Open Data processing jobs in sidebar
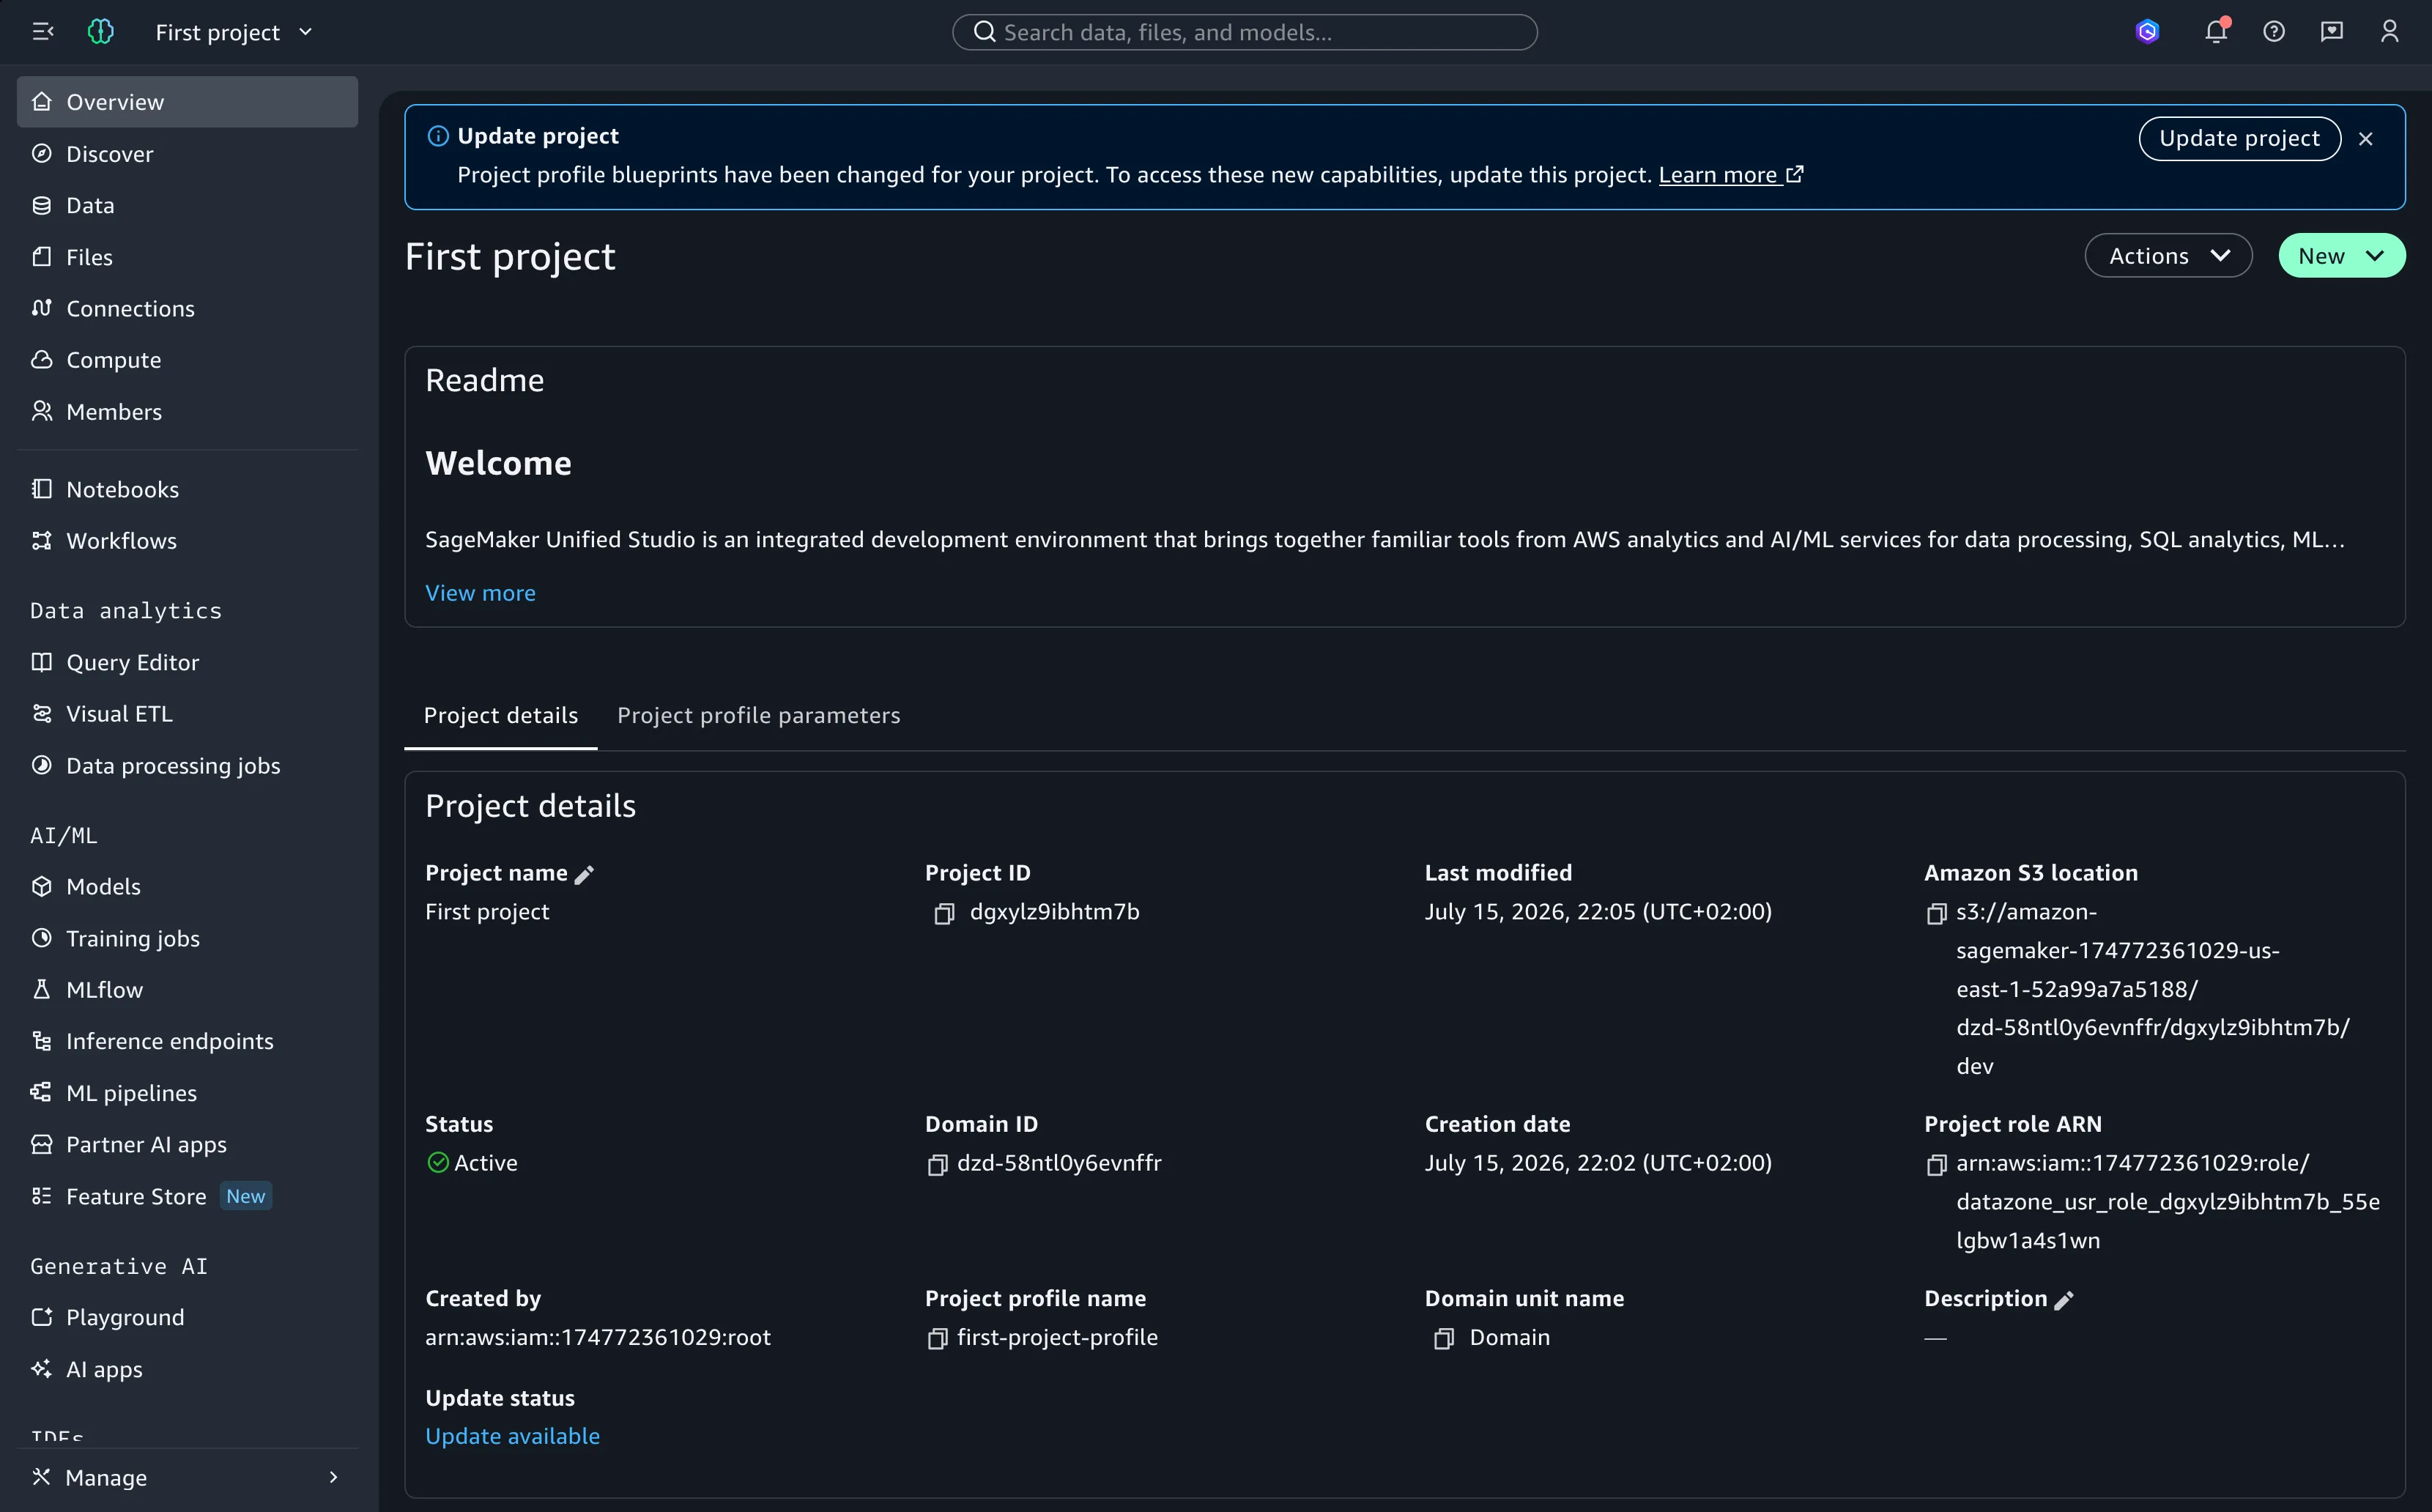Screen dimensions: 2432x1512 pyautogui.click(x=187, y=765)
